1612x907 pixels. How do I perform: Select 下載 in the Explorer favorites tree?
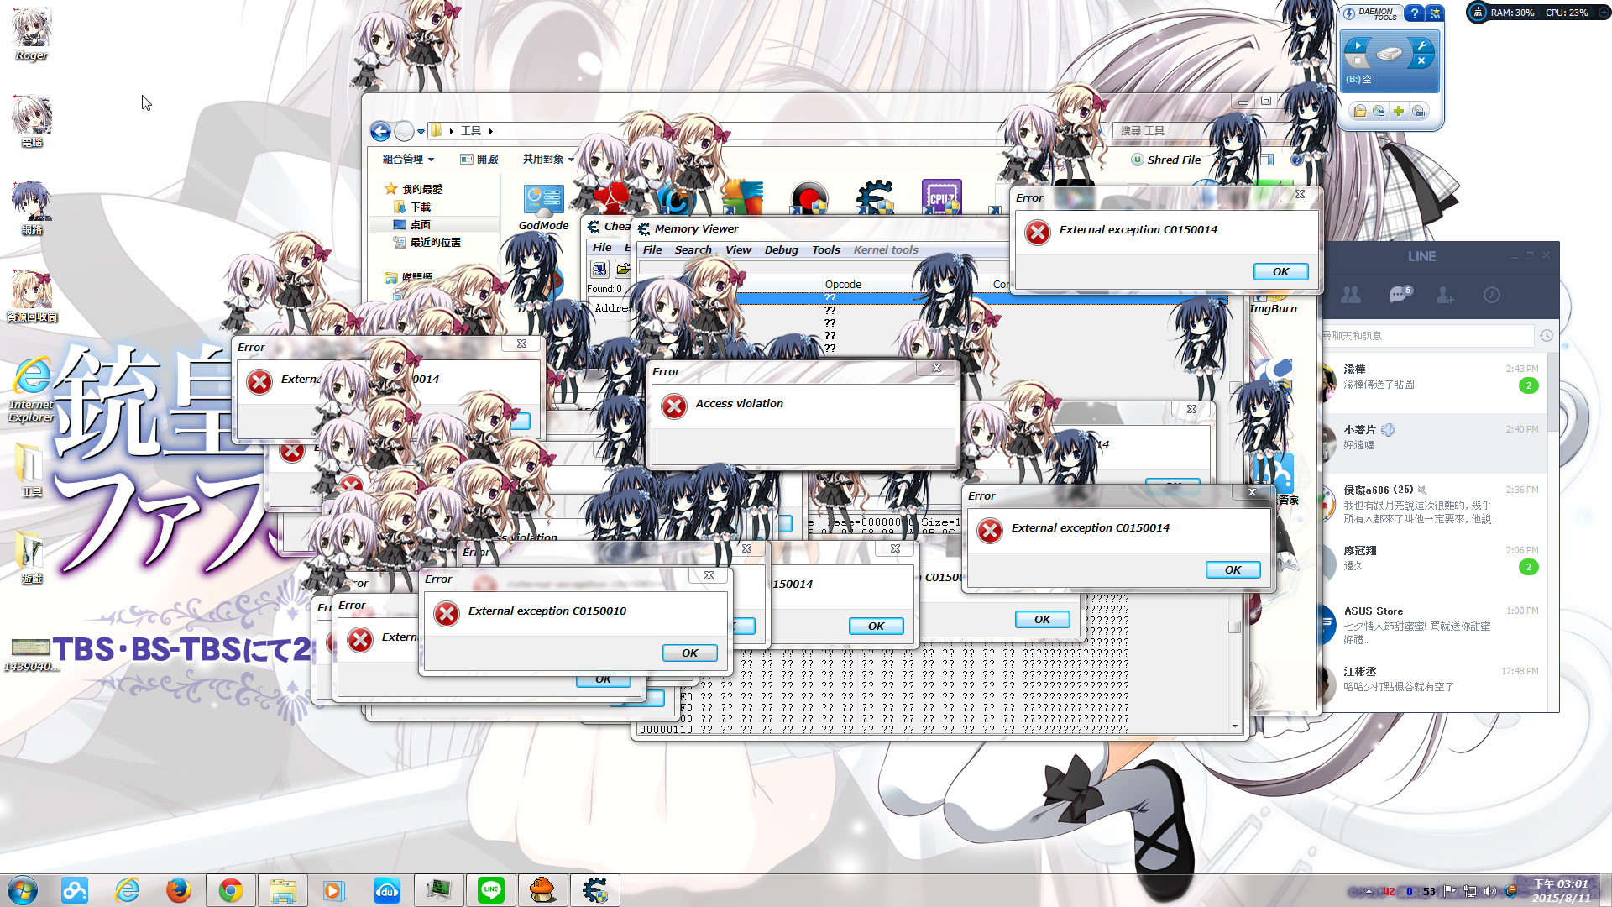coord(420,207)
